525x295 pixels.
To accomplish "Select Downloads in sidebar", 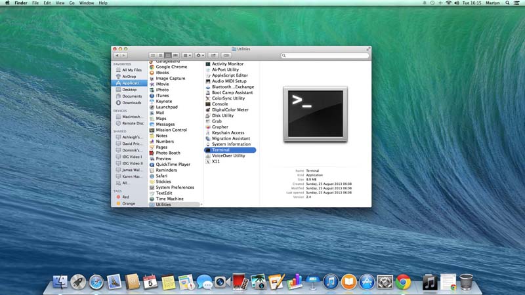I will click(129, 103).
